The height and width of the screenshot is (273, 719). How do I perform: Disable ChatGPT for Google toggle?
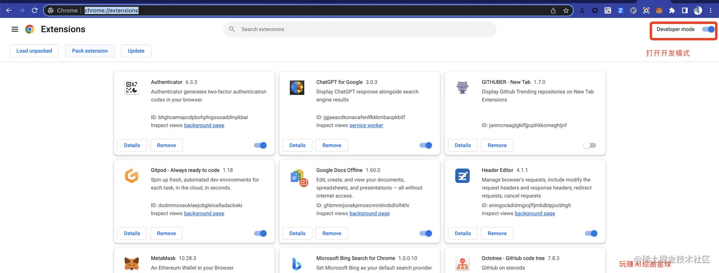point(426,146)
